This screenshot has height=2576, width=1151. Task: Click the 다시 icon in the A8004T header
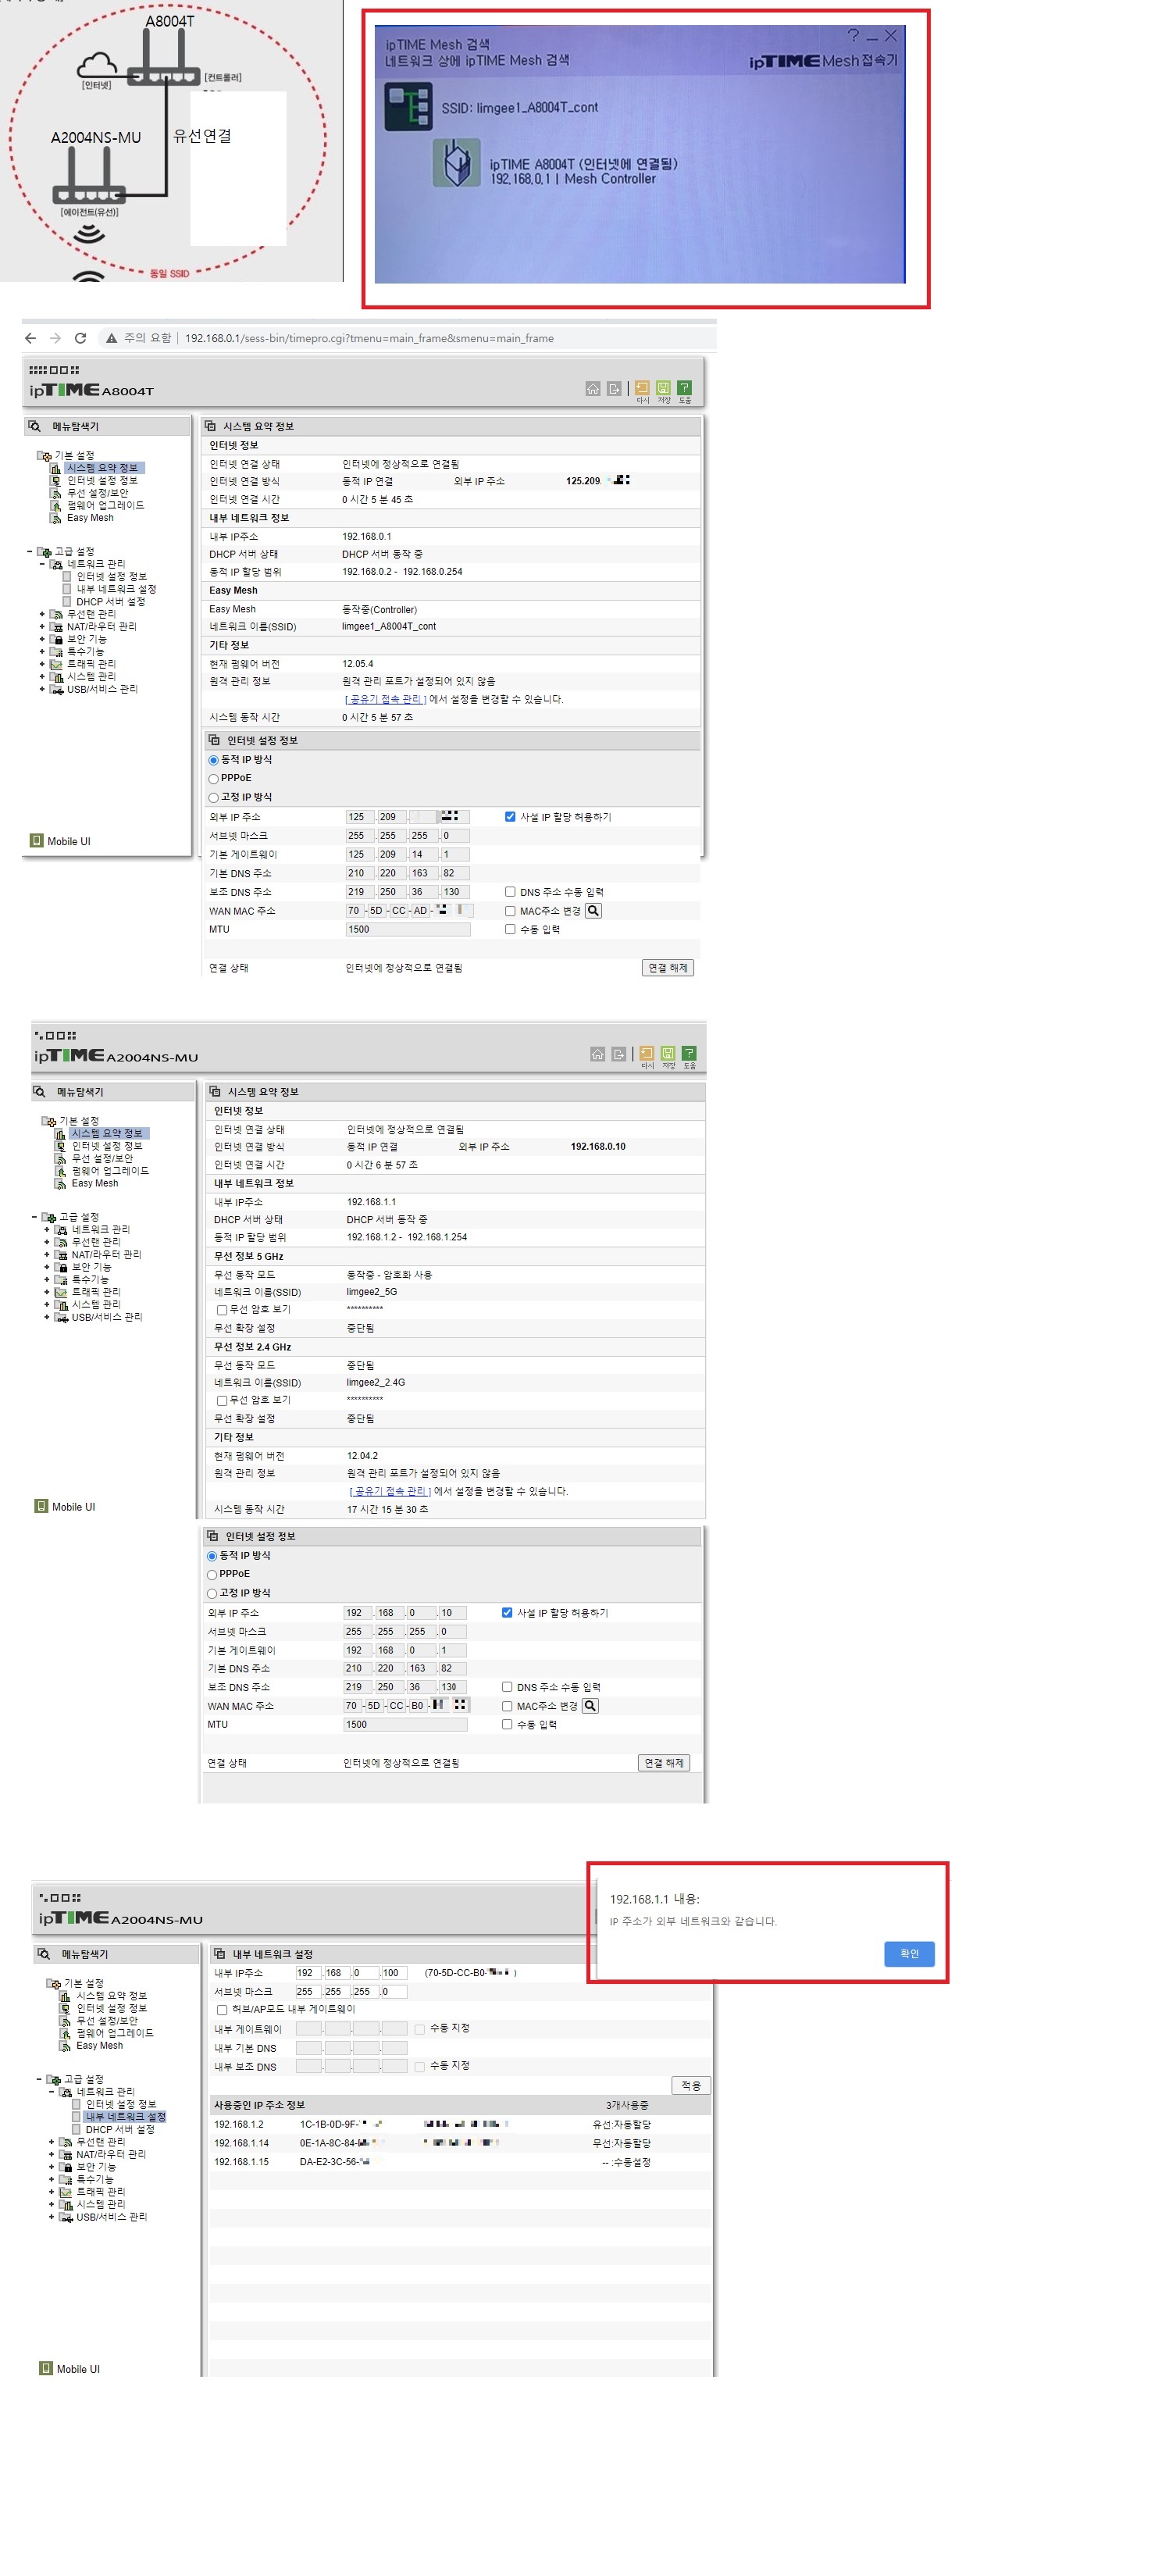click(x=642, y=387)
